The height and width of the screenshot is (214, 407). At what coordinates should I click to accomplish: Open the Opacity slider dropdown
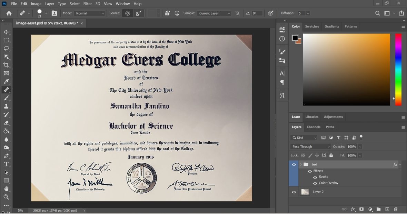tap(360, 146)
